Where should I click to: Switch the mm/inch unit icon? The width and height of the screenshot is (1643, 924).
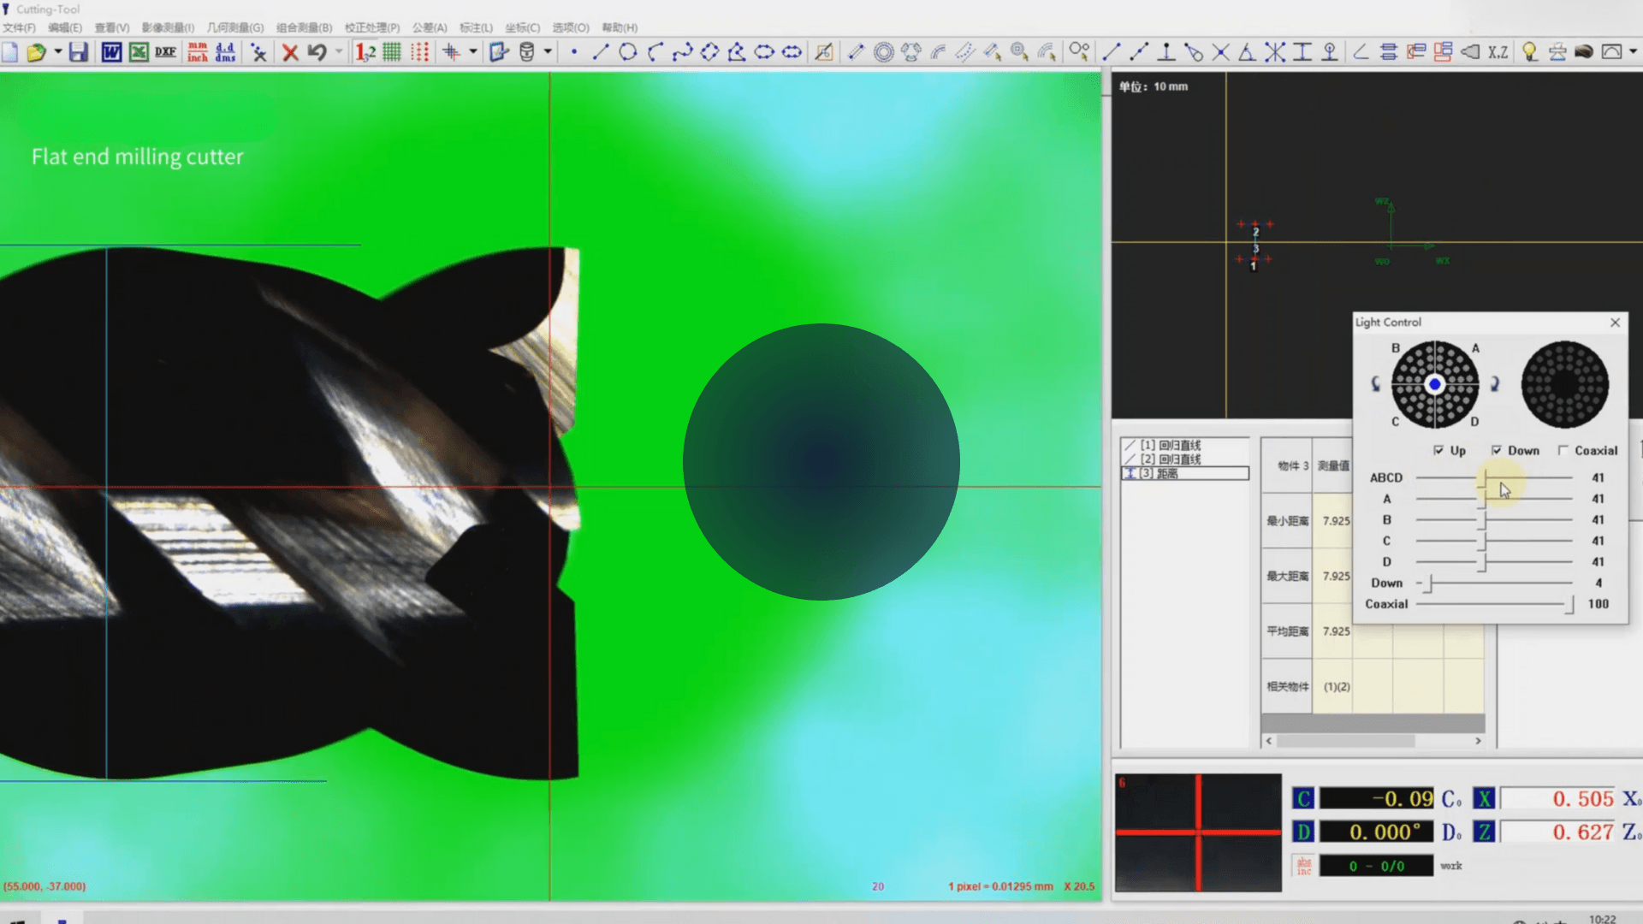tap(198, 52)
